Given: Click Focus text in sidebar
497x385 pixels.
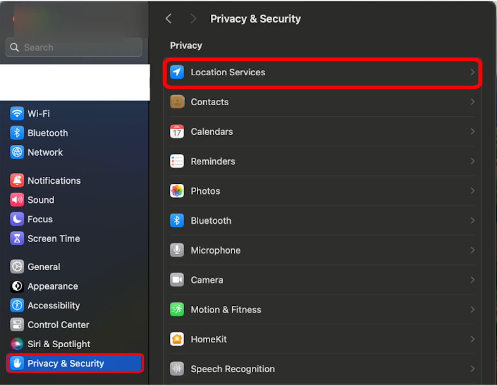Looking at the screenshot, I should [40, 219].
